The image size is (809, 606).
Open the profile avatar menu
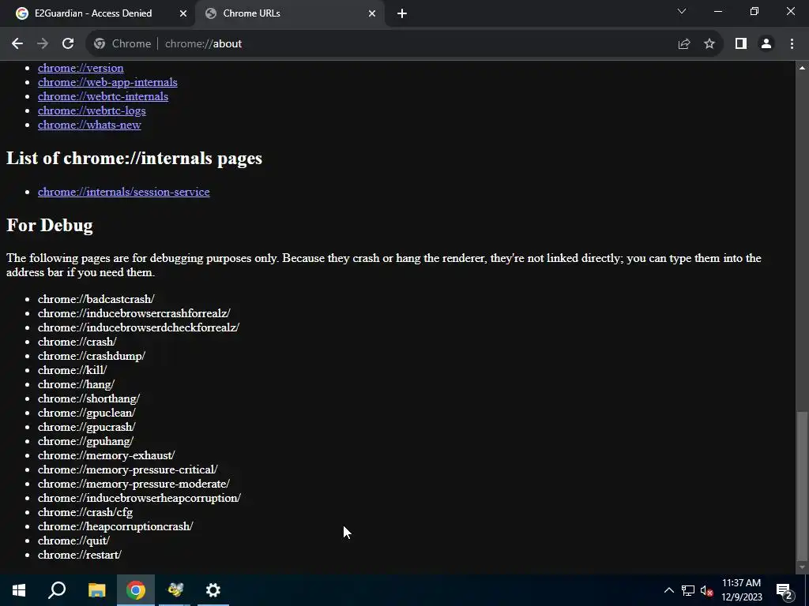point(766,44)
